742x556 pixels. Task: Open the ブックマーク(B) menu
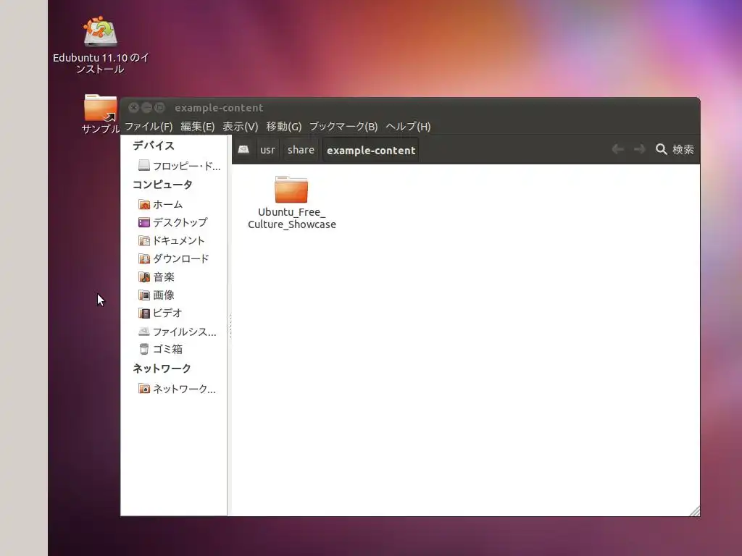coord(343,127)
